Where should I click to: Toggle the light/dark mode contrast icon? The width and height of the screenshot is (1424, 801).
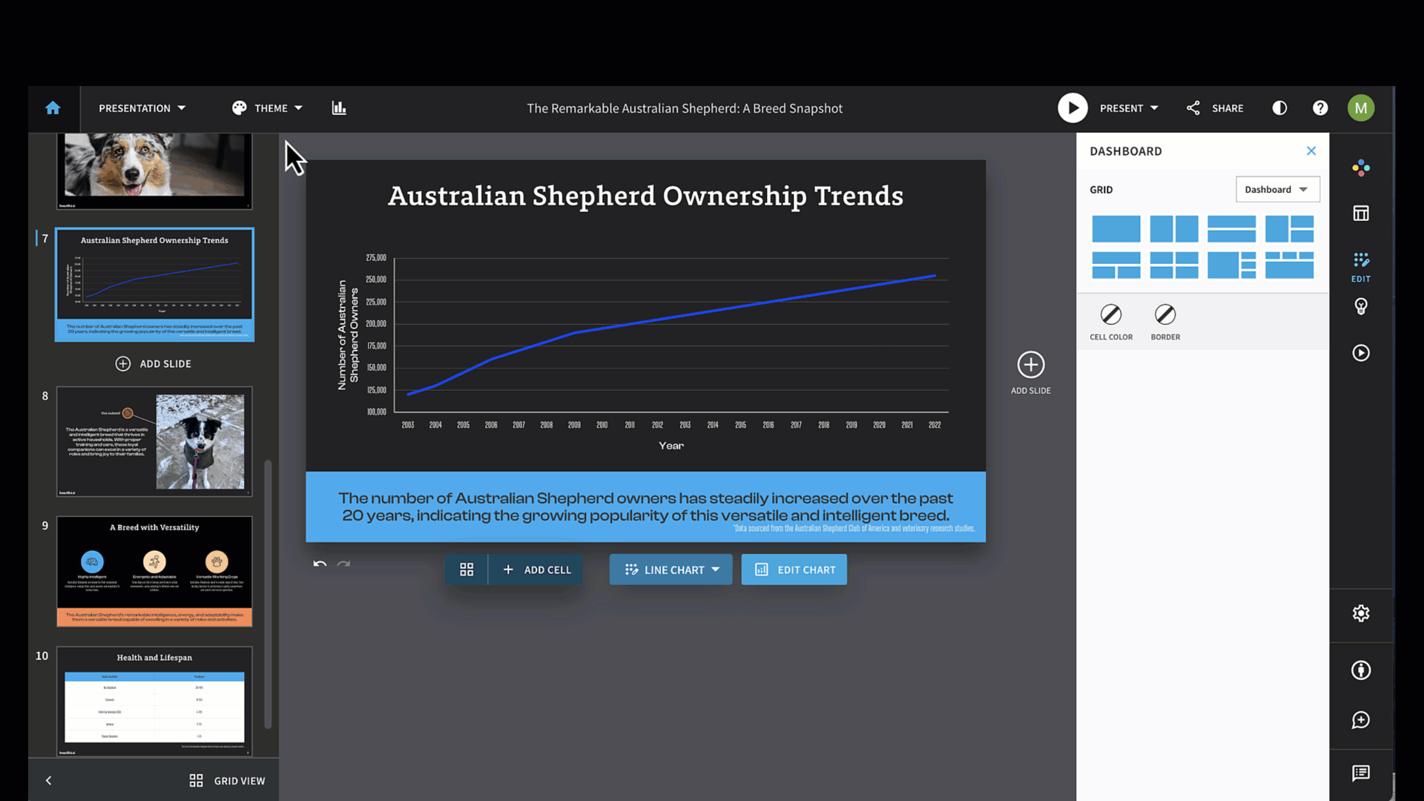1279,108
